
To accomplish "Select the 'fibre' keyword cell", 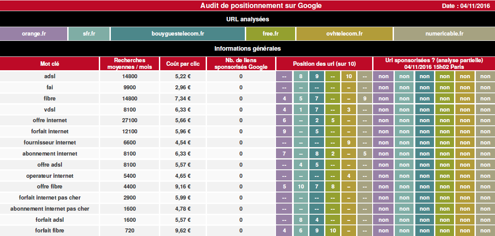I will [x=49, y=98].
